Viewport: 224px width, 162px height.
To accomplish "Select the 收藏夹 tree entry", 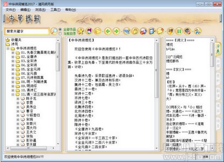I will [x=16, y=40].
